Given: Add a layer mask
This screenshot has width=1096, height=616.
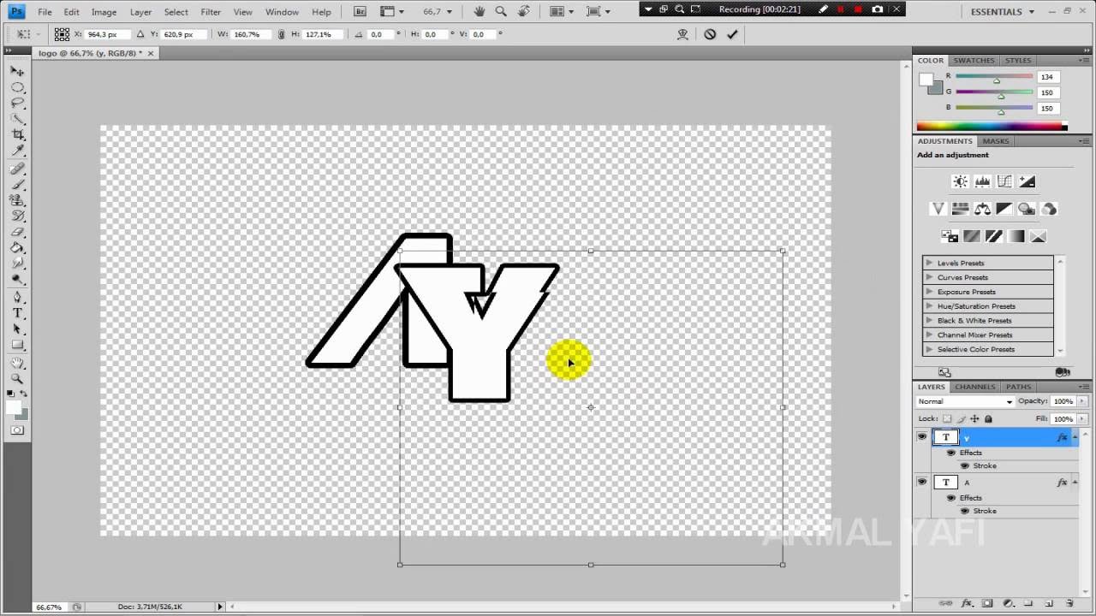Looking at the screenshot, I should [x=987, y=603].
